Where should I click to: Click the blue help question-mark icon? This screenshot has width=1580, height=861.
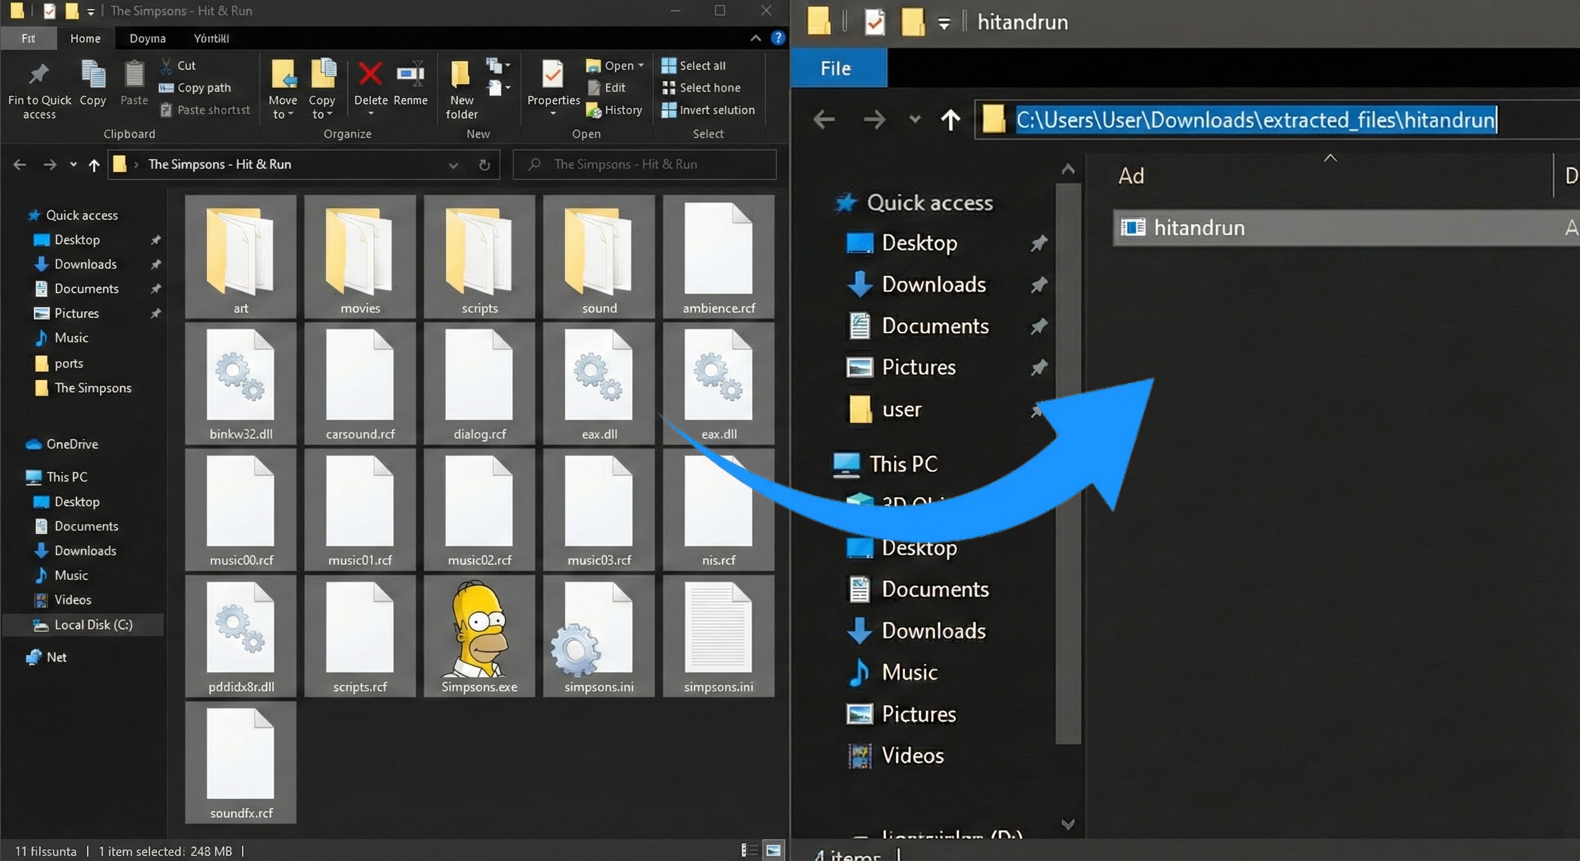pyautogui.click(x=778, y=38)
